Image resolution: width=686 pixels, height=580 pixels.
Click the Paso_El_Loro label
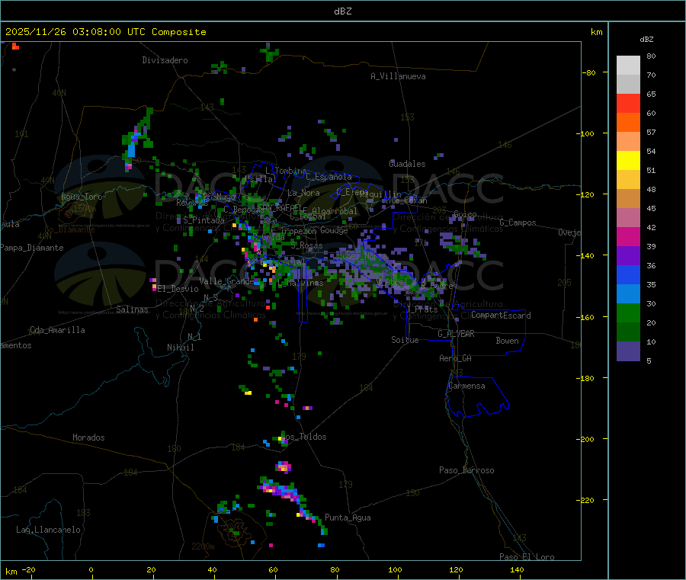point(527,557)
